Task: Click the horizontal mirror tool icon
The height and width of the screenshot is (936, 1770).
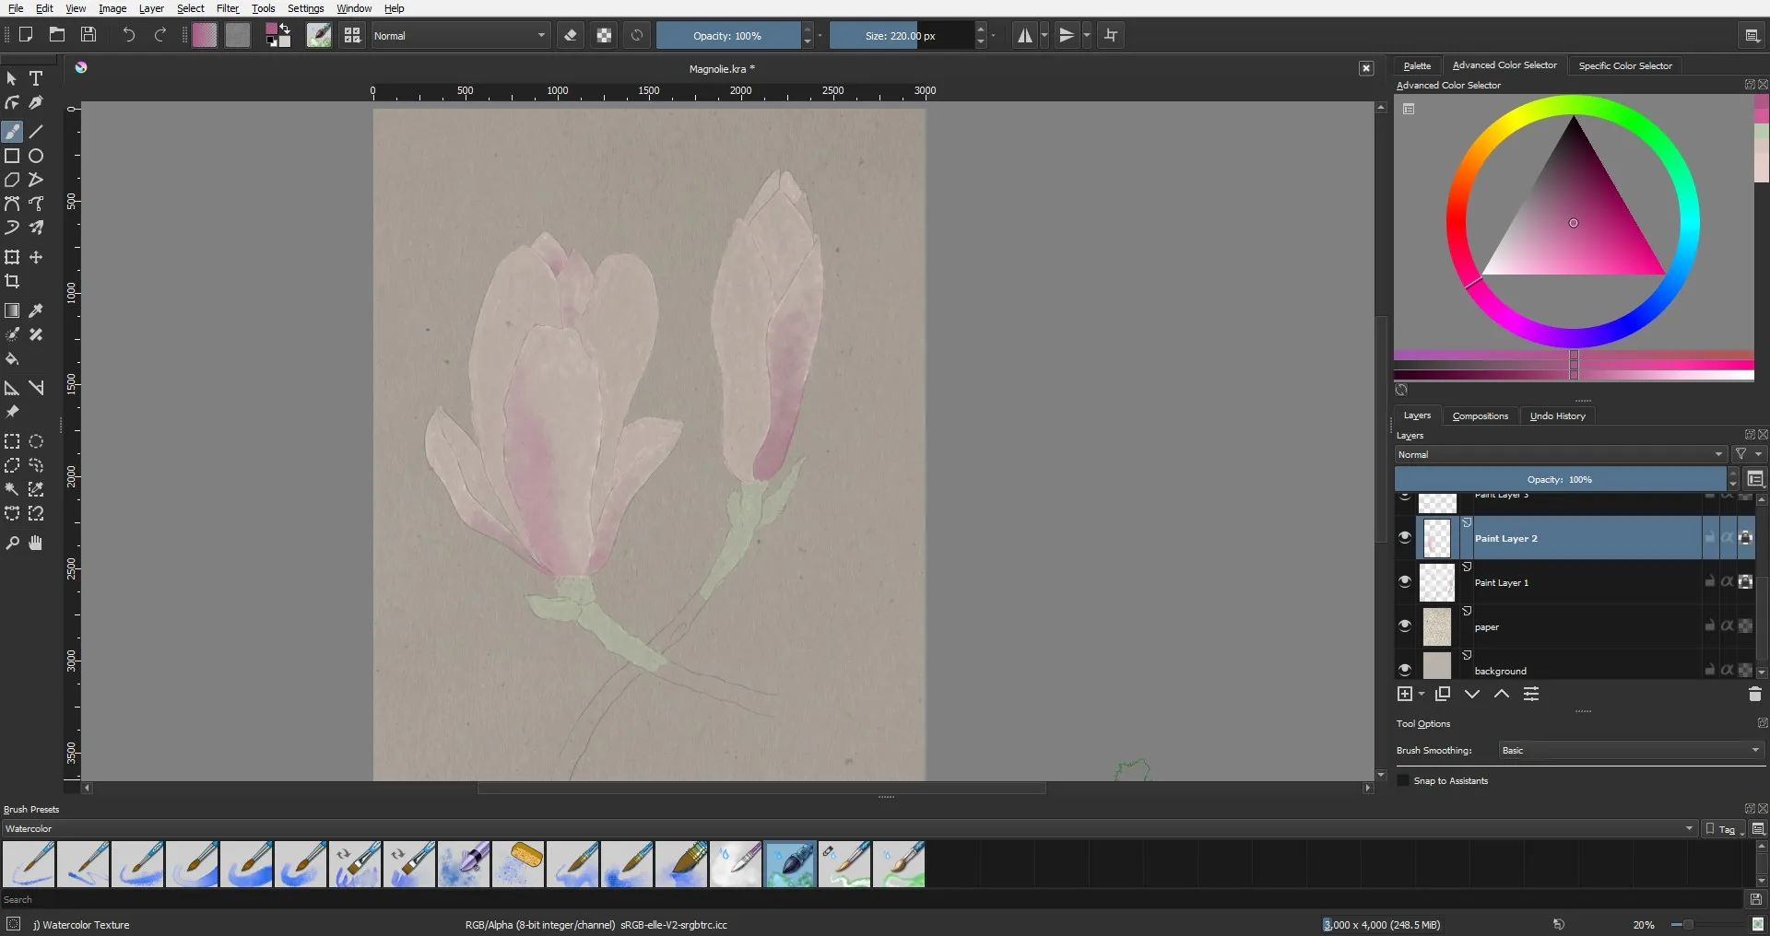Action: (1024, 36)
